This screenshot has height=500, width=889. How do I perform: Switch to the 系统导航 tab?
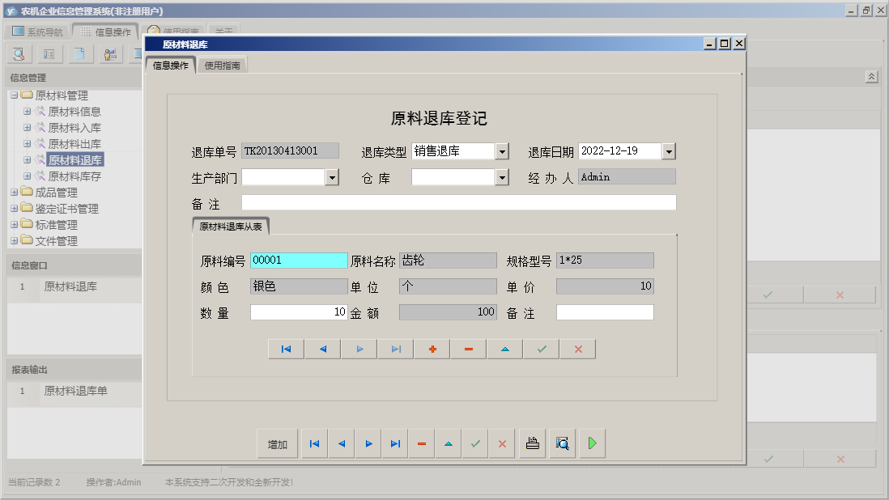pos(38,31)
